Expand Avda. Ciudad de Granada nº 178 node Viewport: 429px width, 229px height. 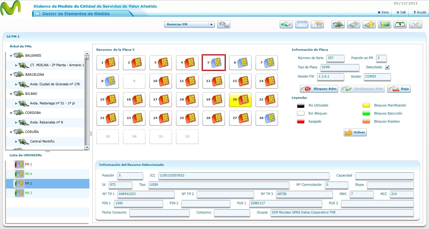(16, 84)
